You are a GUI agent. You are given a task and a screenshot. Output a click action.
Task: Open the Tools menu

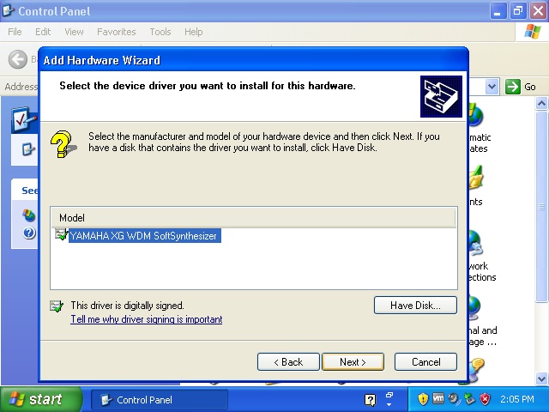(x=160, y=32)
